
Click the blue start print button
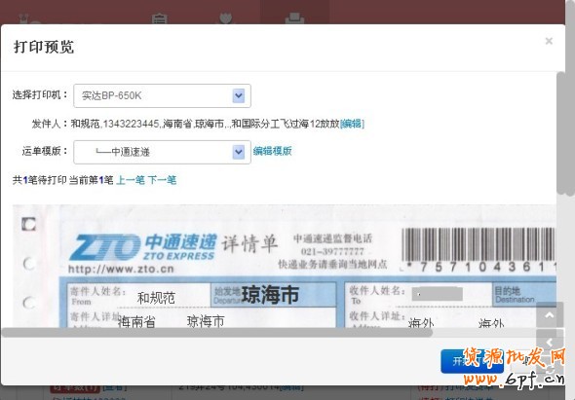[472, 361]
